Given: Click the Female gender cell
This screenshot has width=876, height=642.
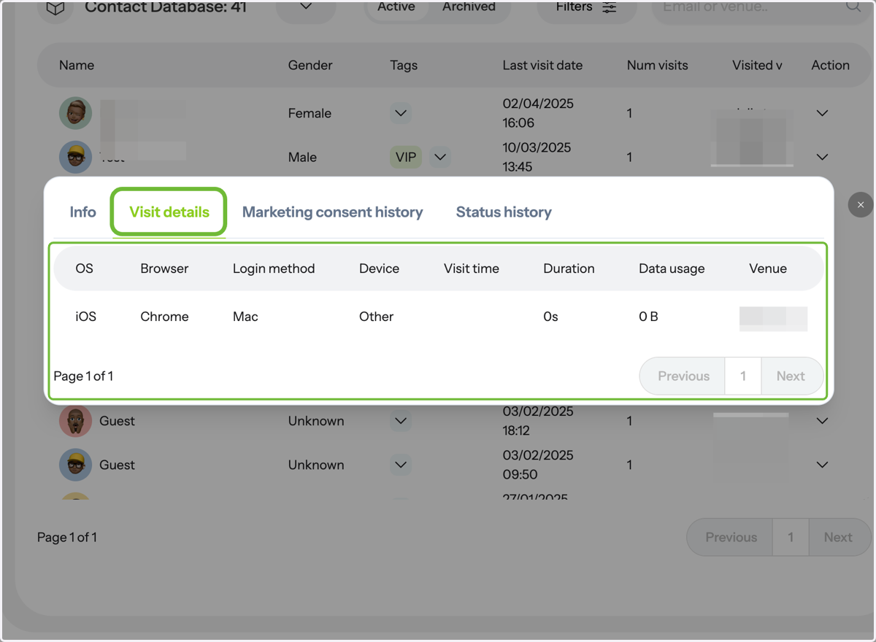Looking at the screenshot, I should pos(310,113).
